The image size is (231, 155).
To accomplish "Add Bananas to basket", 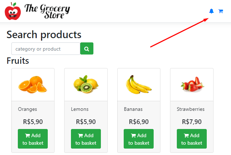I will tap(139, 139).
